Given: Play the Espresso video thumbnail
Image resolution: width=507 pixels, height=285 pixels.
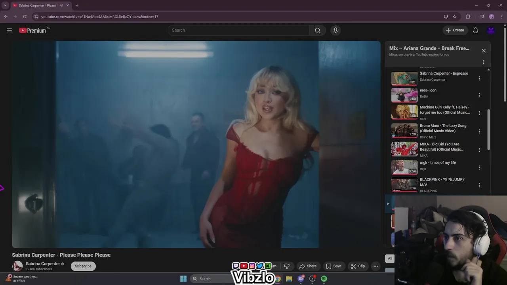Looking at the screenshot, I should pyautogui.click(x=404, y=78).
